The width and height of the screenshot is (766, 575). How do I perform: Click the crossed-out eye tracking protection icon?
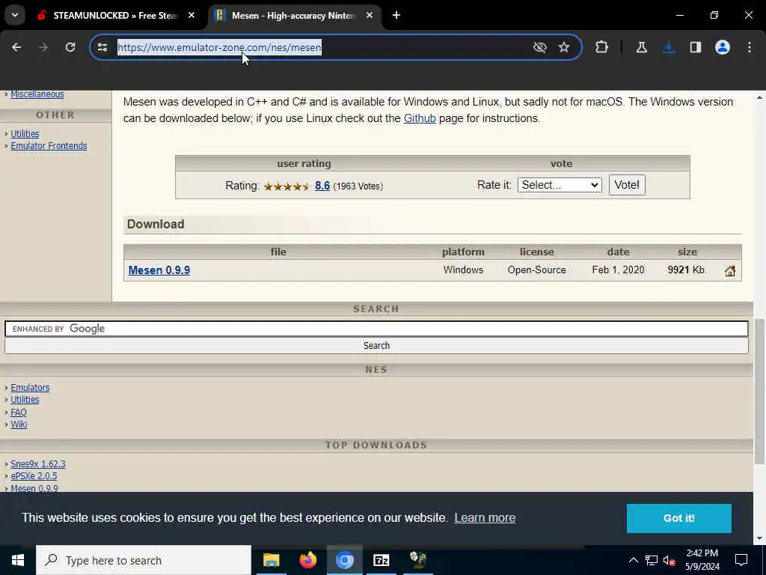(540, 47)
